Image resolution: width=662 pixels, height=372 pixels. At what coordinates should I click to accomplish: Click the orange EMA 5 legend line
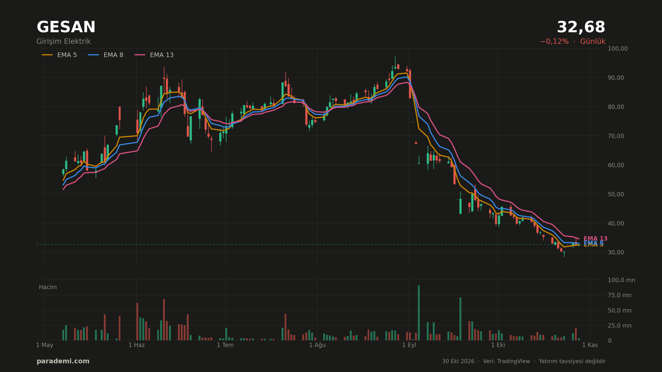click(x=47, y=55)
